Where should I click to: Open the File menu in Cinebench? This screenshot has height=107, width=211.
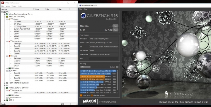[x=81, y=9]
